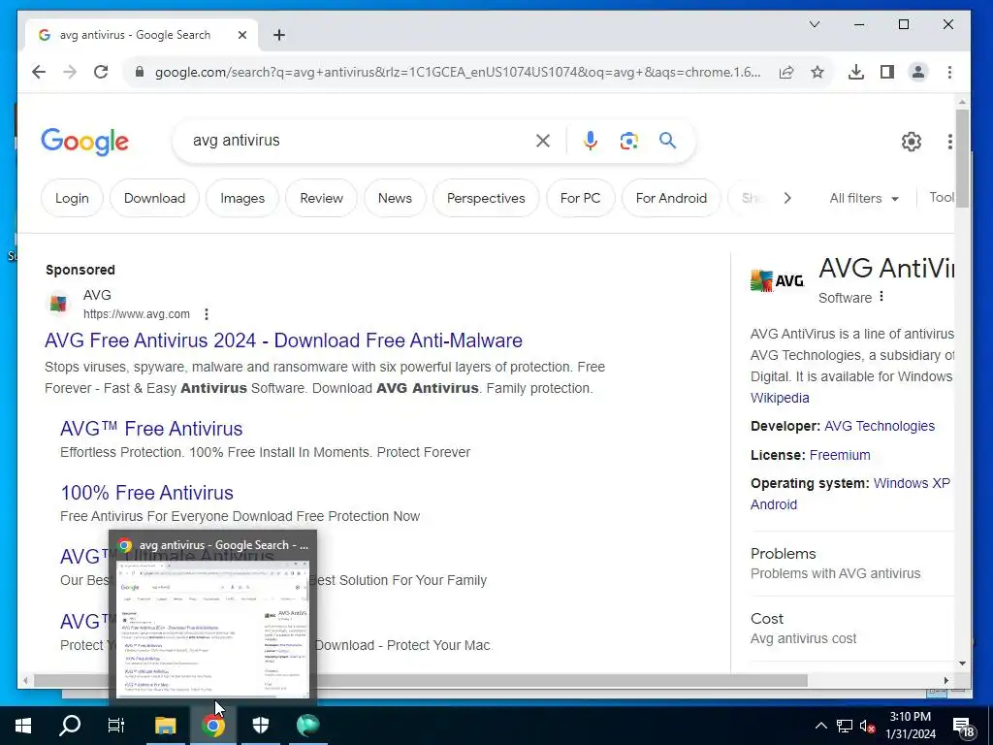Select the Download filter chip

(154, 198)
